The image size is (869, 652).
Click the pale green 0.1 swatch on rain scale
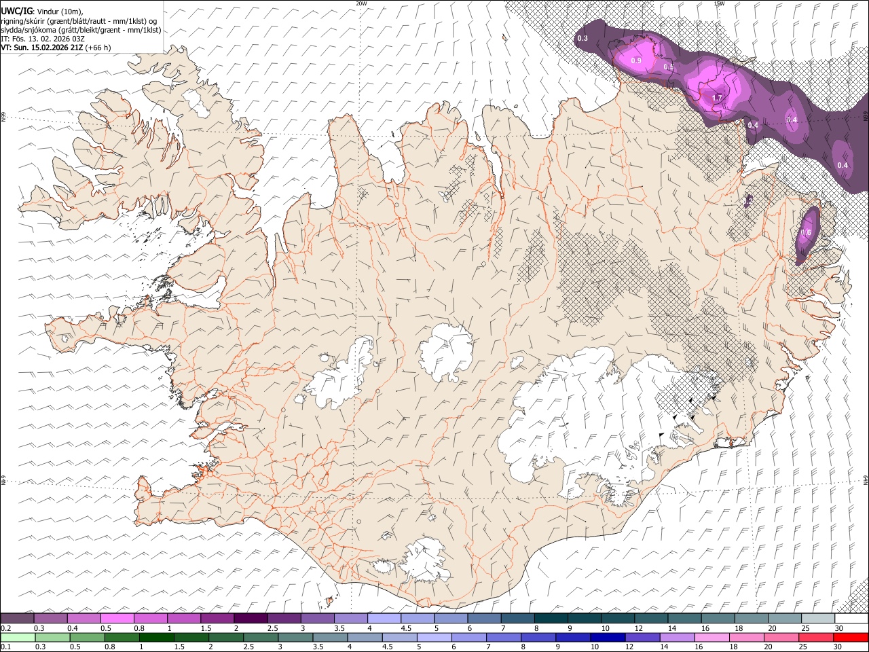[18, 637]
